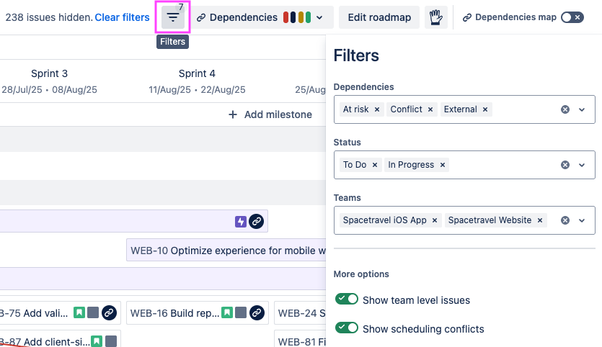Screen dimensions: 602x347
Task: Turn off Show scheduling conflicts
Action: tap(347, 328)
